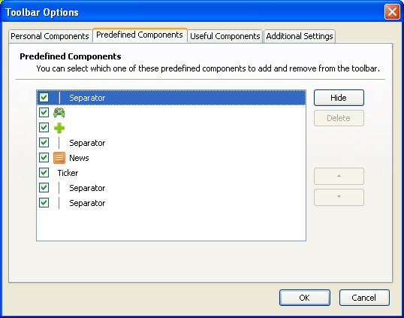Image resolution: width=404 pixels, height=318 pixels.
Task: Click the orange News icon
Action: click(59, 158)
